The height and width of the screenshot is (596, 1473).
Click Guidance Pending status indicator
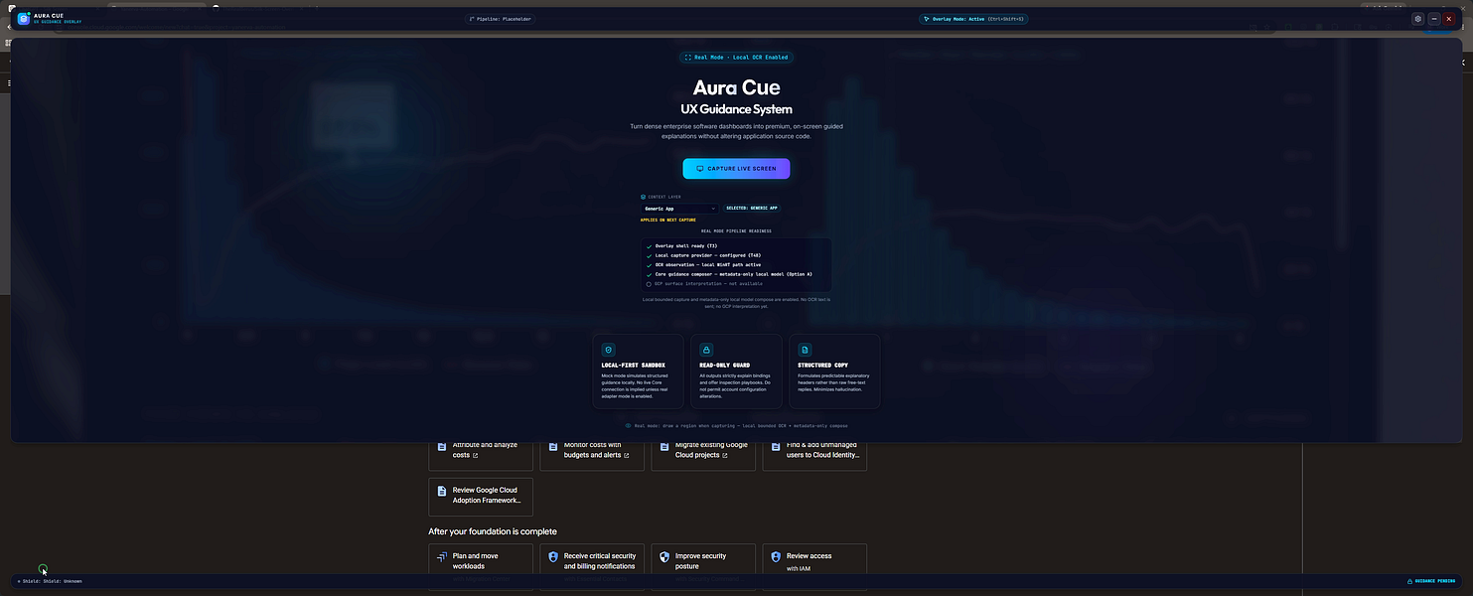pyautogui.click(x=1431, y=581)
